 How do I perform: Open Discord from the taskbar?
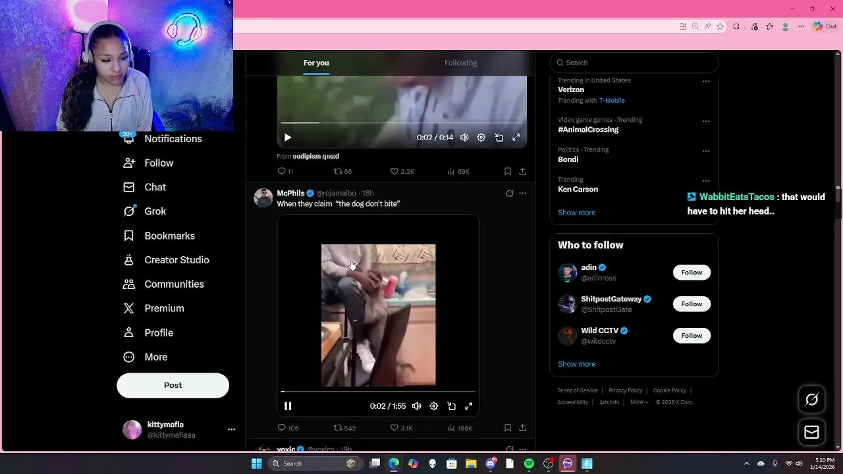tap(490, 463)
